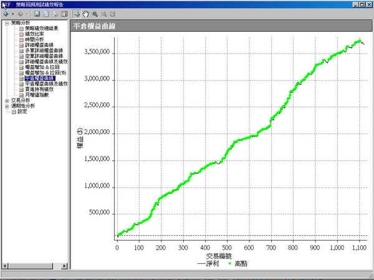Select the Zoom Out magnifier tool

click(x=103, y=14)
